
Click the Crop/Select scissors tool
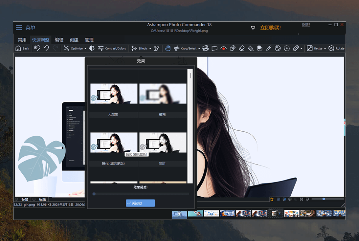(177, 48)
